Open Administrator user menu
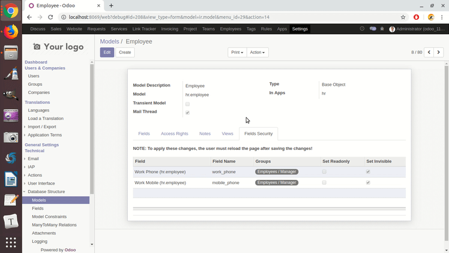 point(417,29)
